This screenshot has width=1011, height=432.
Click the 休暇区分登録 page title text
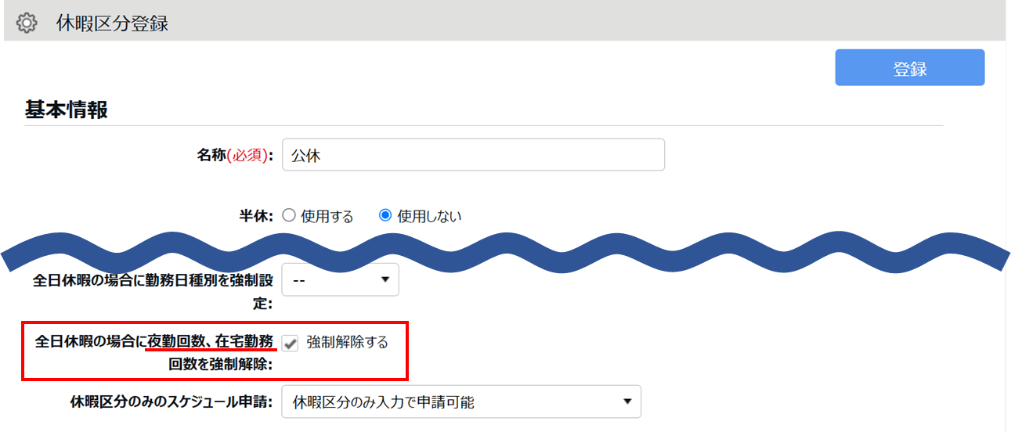[x=113, y=23]
